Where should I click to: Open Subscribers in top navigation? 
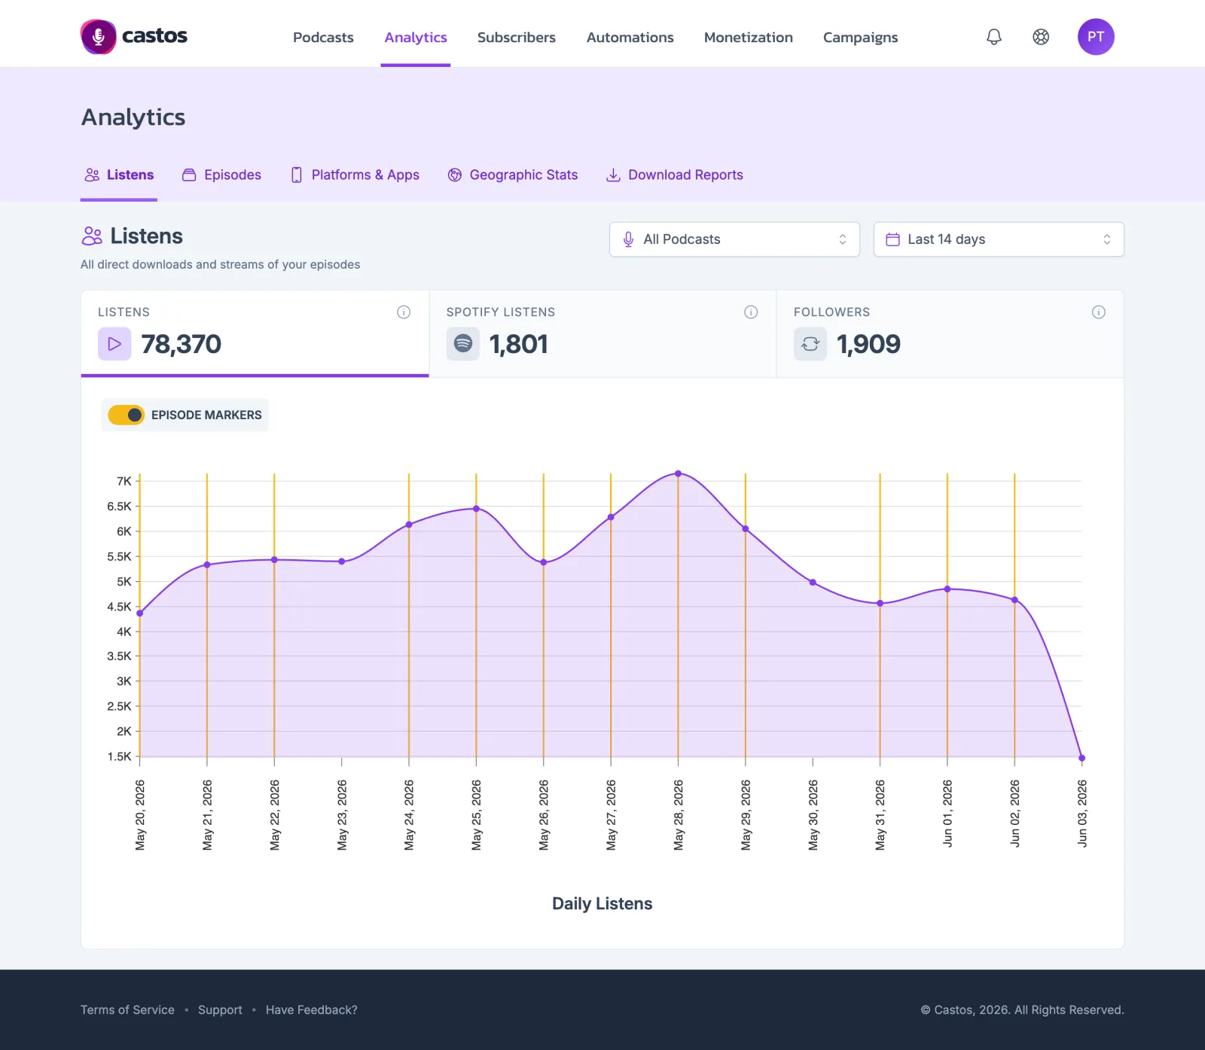pyautogui.click(x=517, y=38)
